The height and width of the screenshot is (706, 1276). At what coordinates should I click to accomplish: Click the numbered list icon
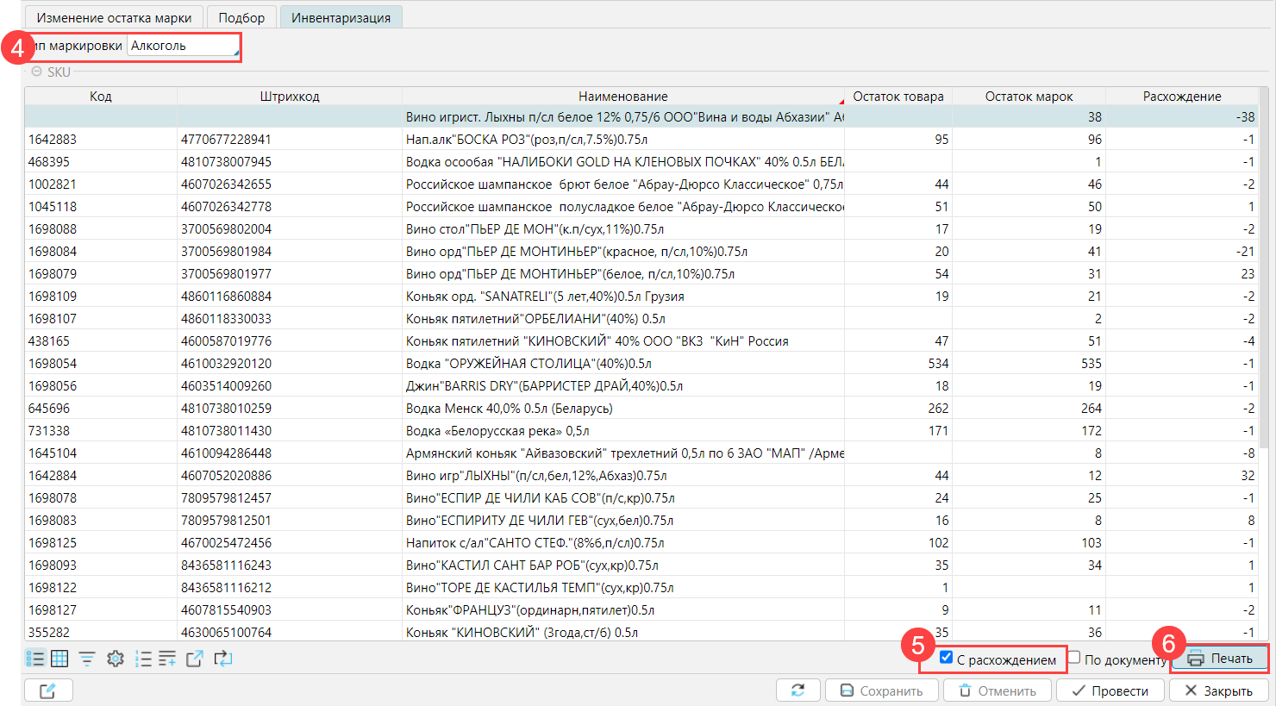click(143, 659)
